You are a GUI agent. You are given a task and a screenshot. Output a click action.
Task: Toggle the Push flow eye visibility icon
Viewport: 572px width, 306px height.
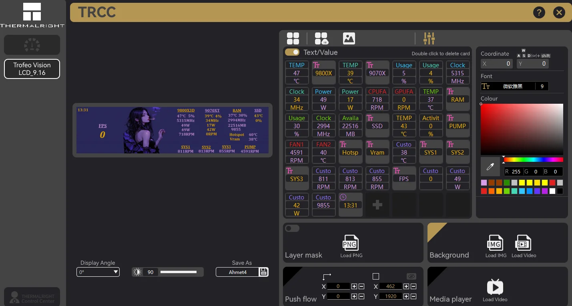411,276
